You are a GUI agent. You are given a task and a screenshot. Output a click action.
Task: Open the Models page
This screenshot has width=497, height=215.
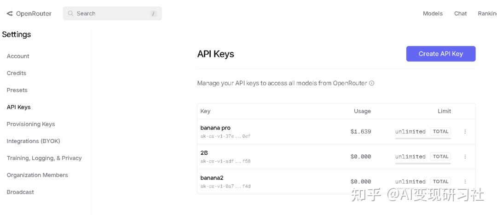pos(433,14)
